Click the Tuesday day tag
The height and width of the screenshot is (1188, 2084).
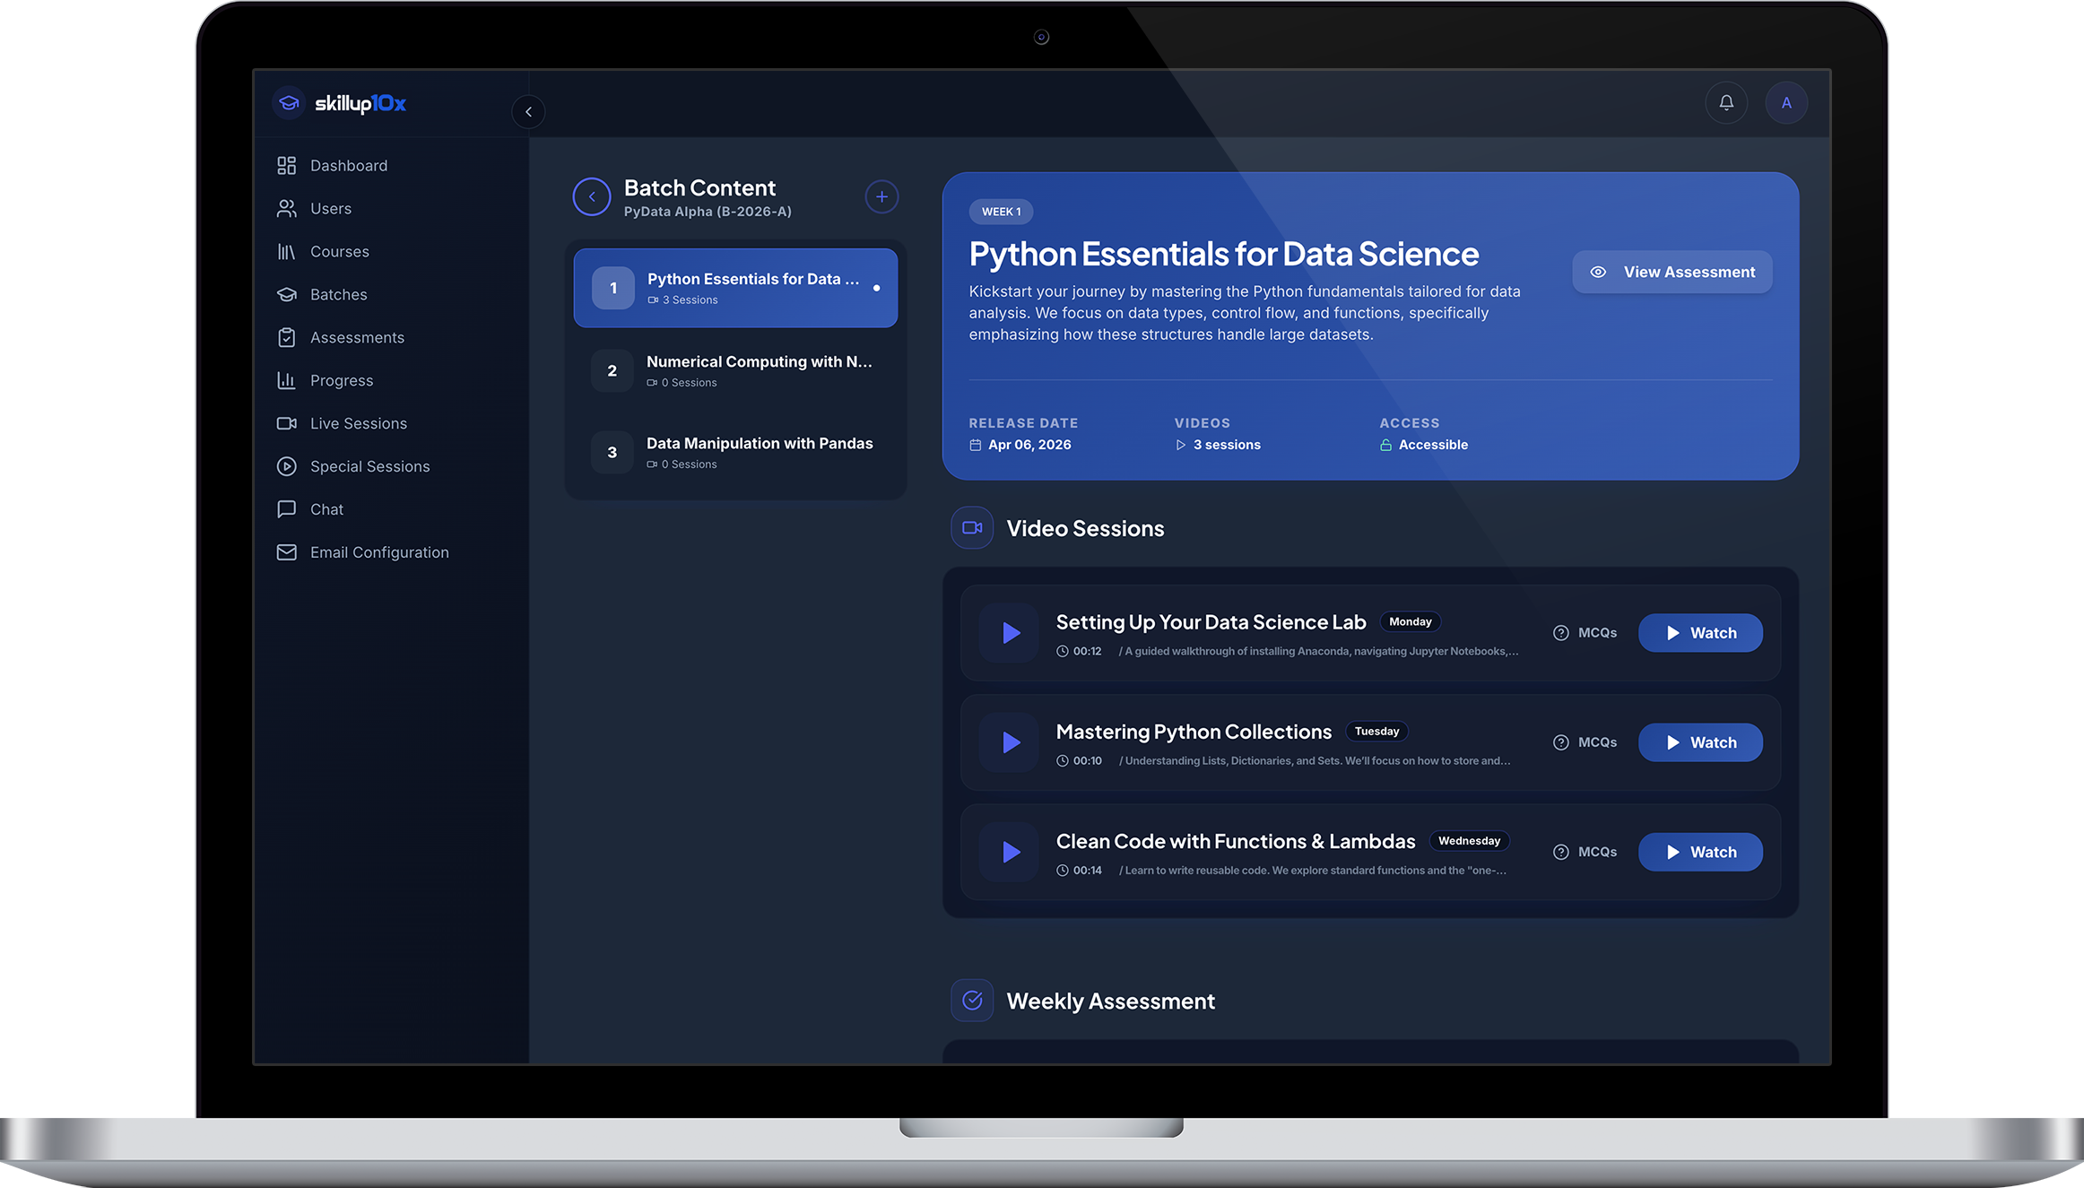(x=1376, y=731)
